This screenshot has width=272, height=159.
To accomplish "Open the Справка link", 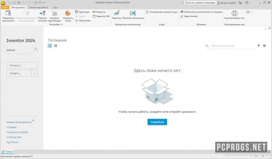I will point(12,127).
